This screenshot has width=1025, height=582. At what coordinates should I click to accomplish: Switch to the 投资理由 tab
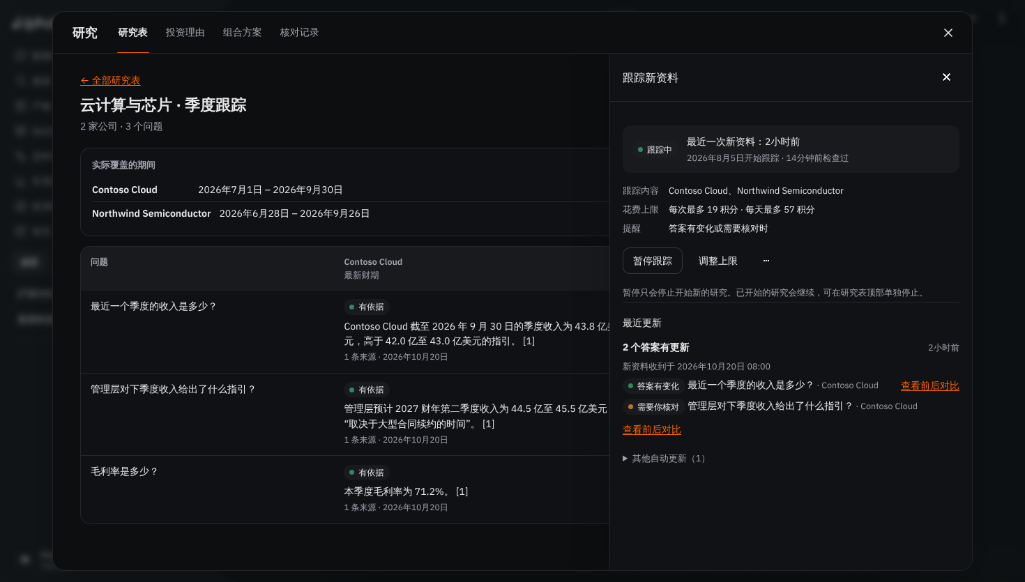click(185, 33)
